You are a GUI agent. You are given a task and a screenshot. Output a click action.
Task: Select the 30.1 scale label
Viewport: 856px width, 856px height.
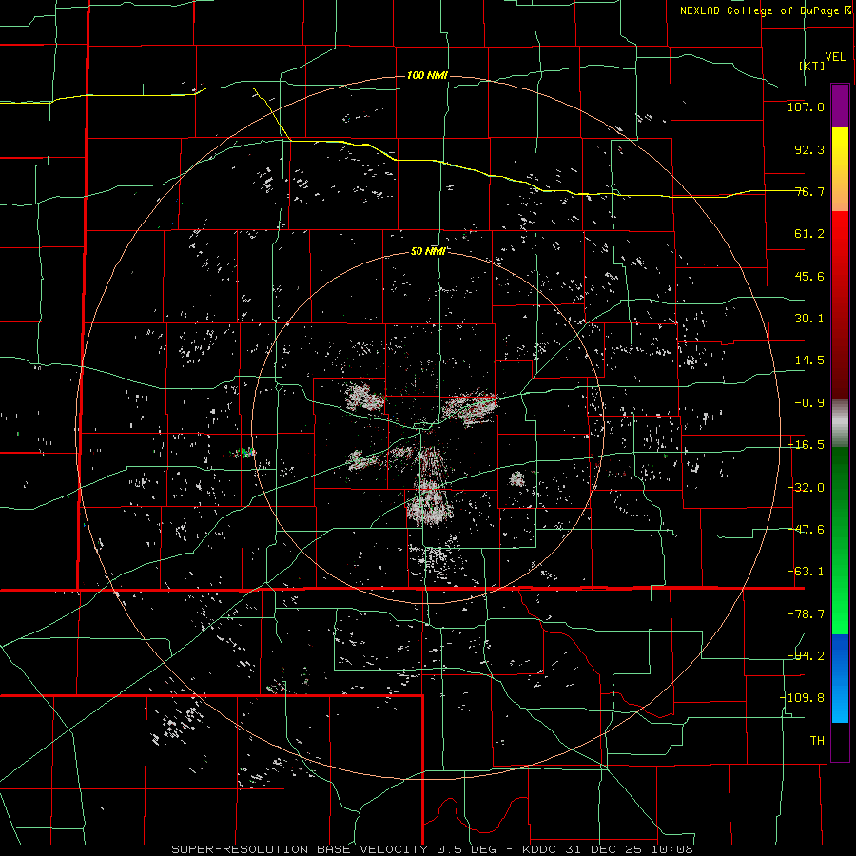(809, 319)
